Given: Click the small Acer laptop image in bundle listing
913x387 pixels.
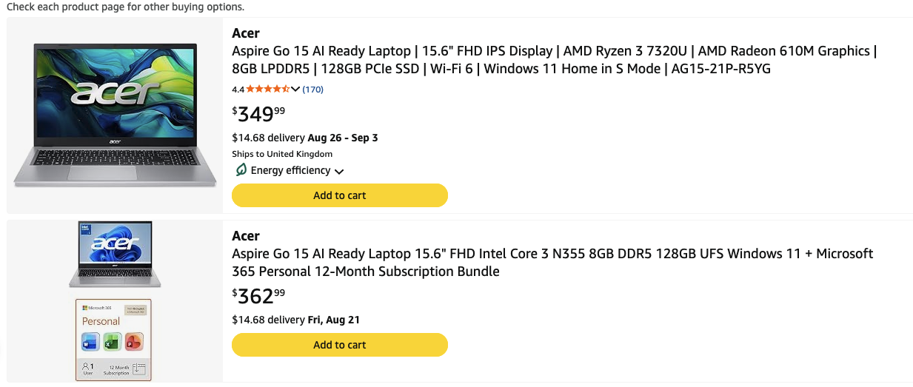Looking at the screenshot, I should [115, 255].
